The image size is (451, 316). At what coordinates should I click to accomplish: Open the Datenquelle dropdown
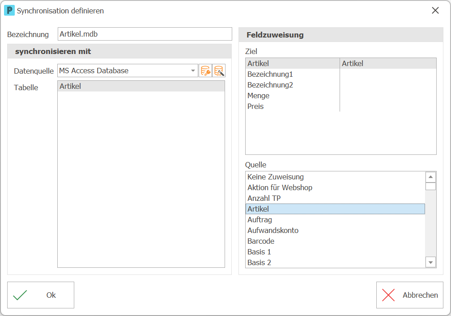tap(193, 71)
